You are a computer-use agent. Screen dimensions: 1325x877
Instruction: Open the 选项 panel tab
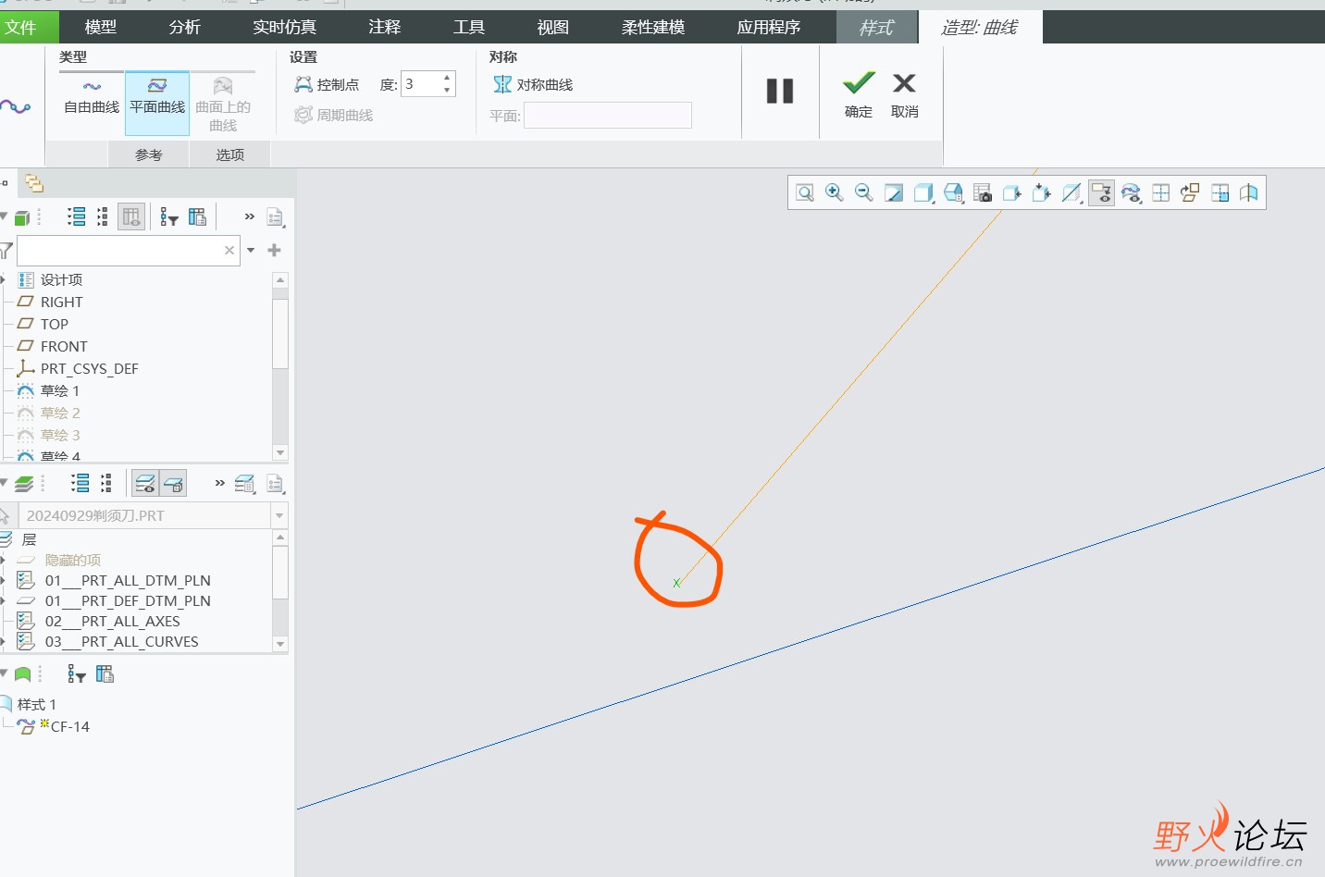click(230, 154)
